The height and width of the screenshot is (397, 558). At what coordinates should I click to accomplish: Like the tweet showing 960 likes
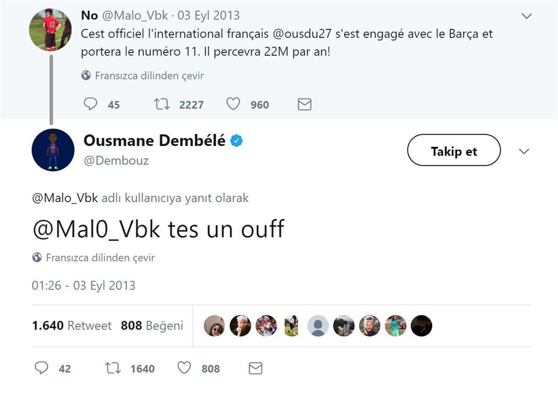tap(233, 104)
